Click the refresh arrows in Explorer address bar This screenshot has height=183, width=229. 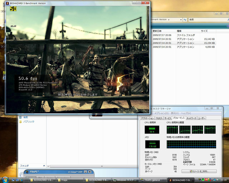(185, 19)
